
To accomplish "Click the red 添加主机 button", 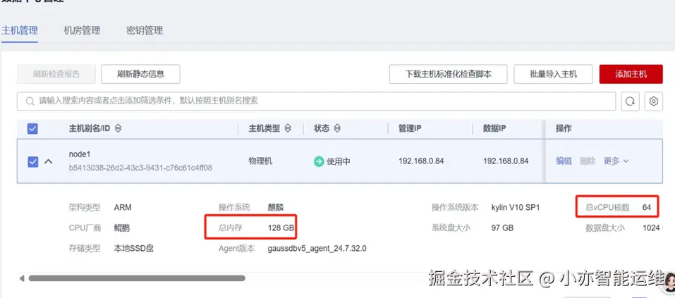I will point(631,74).
